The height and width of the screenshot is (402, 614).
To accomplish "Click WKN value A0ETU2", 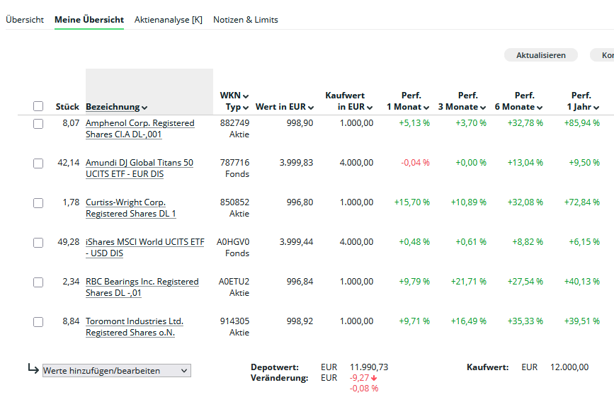I will pos(234,282).
